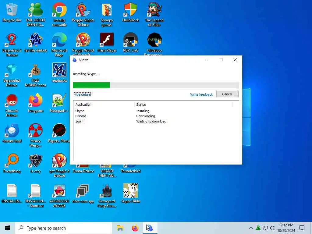Image resolution: width=312 pixels, height=234 pixels.
Task: Select the Papers, Please desktop icon
Action: (x=59, y=133)
